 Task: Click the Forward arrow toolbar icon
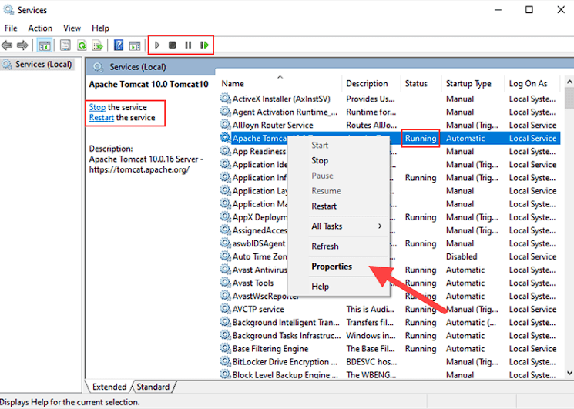[x=22, y=45]
